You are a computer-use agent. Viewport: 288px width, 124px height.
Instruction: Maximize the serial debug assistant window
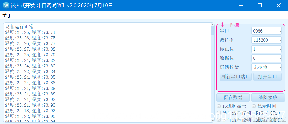(259, 6)
